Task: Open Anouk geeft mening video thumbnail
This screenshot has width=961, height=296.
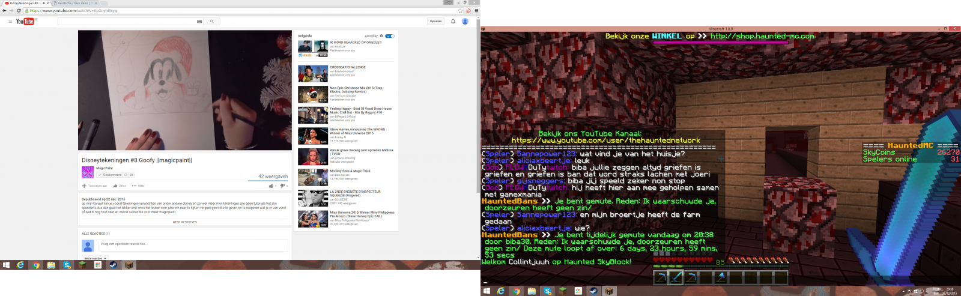Action: 313,156
